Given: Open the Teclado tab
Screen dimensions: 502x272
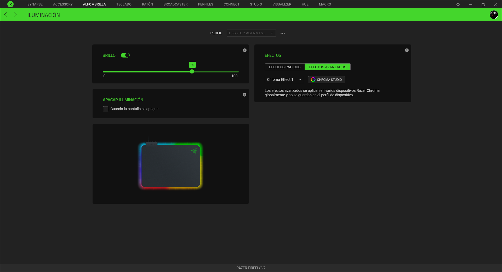Looking at the screenshot, I should pyautogui.click(x=124, y=4).
